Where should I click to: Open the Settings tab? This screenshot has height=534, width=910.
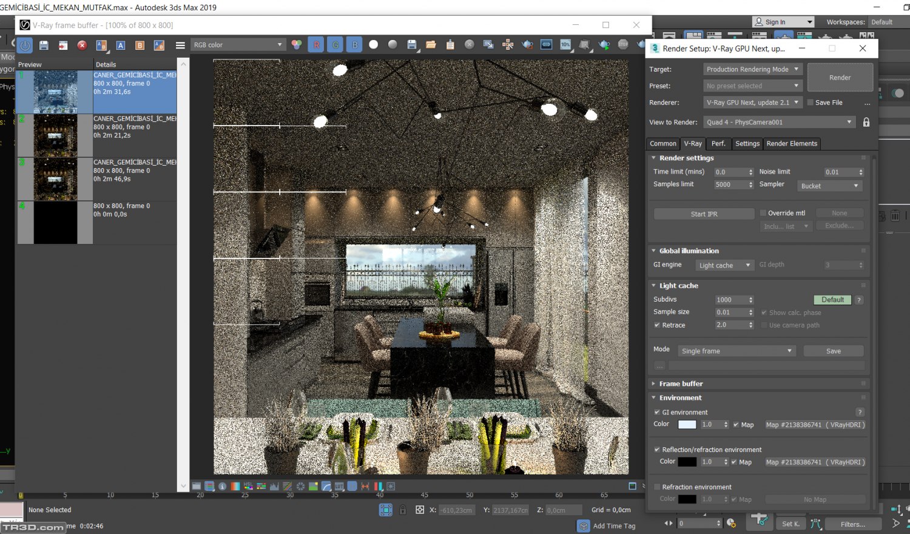click(x=747, y=144)
